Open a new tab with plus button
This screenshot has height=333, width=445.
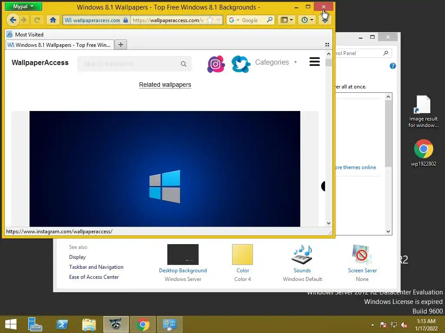tap(121, 45)
